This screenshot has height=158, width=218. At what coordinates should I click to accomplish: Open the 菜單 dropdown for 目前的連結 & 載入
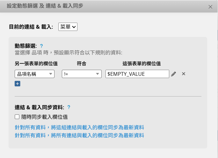(68, 27)
